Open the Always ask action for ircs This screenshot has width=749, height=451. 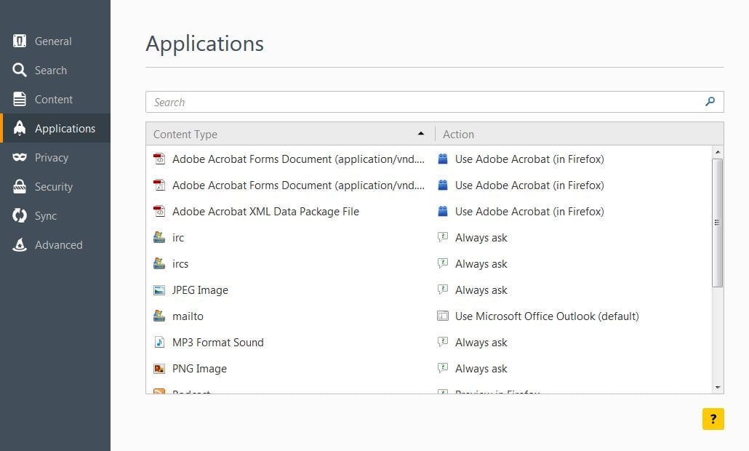tap(481, 264)
